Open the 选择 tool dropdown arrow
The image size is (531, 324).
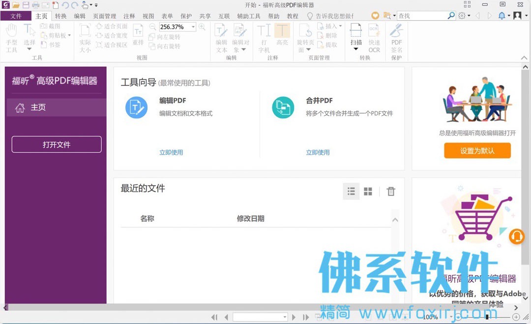[x=29, y=49]
